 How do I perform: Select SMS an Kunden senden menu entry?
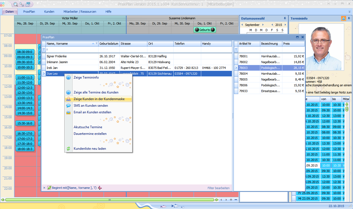tap(91, 106)
